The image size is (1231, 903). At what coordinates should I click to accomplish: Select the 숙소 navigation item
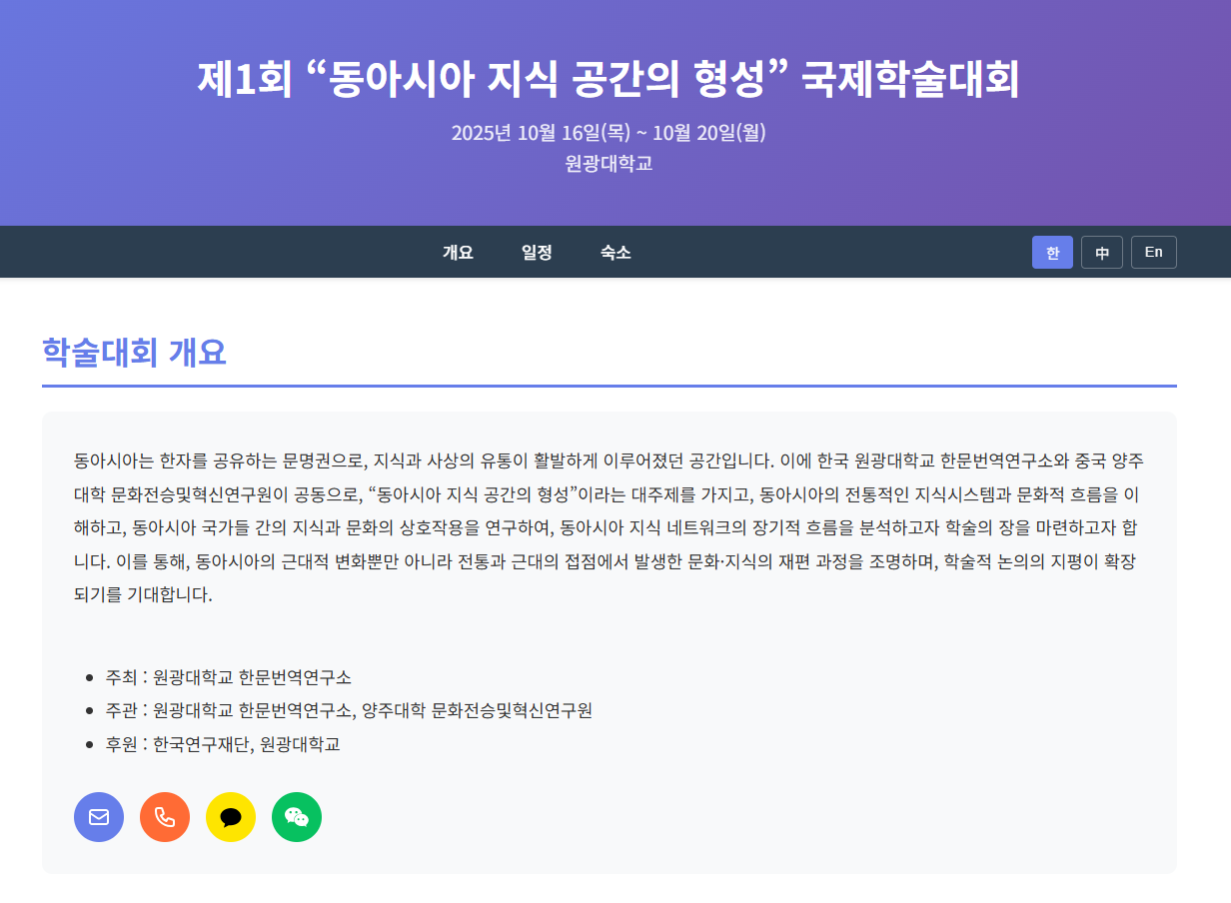click(x=615, y=253)
